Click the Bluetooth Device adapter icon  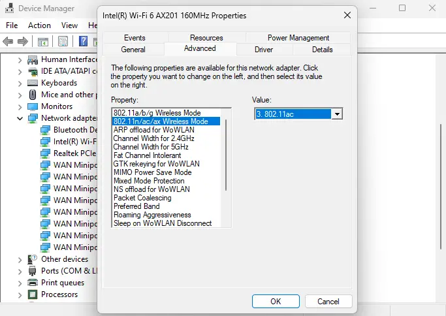click(x=45, y=131)
